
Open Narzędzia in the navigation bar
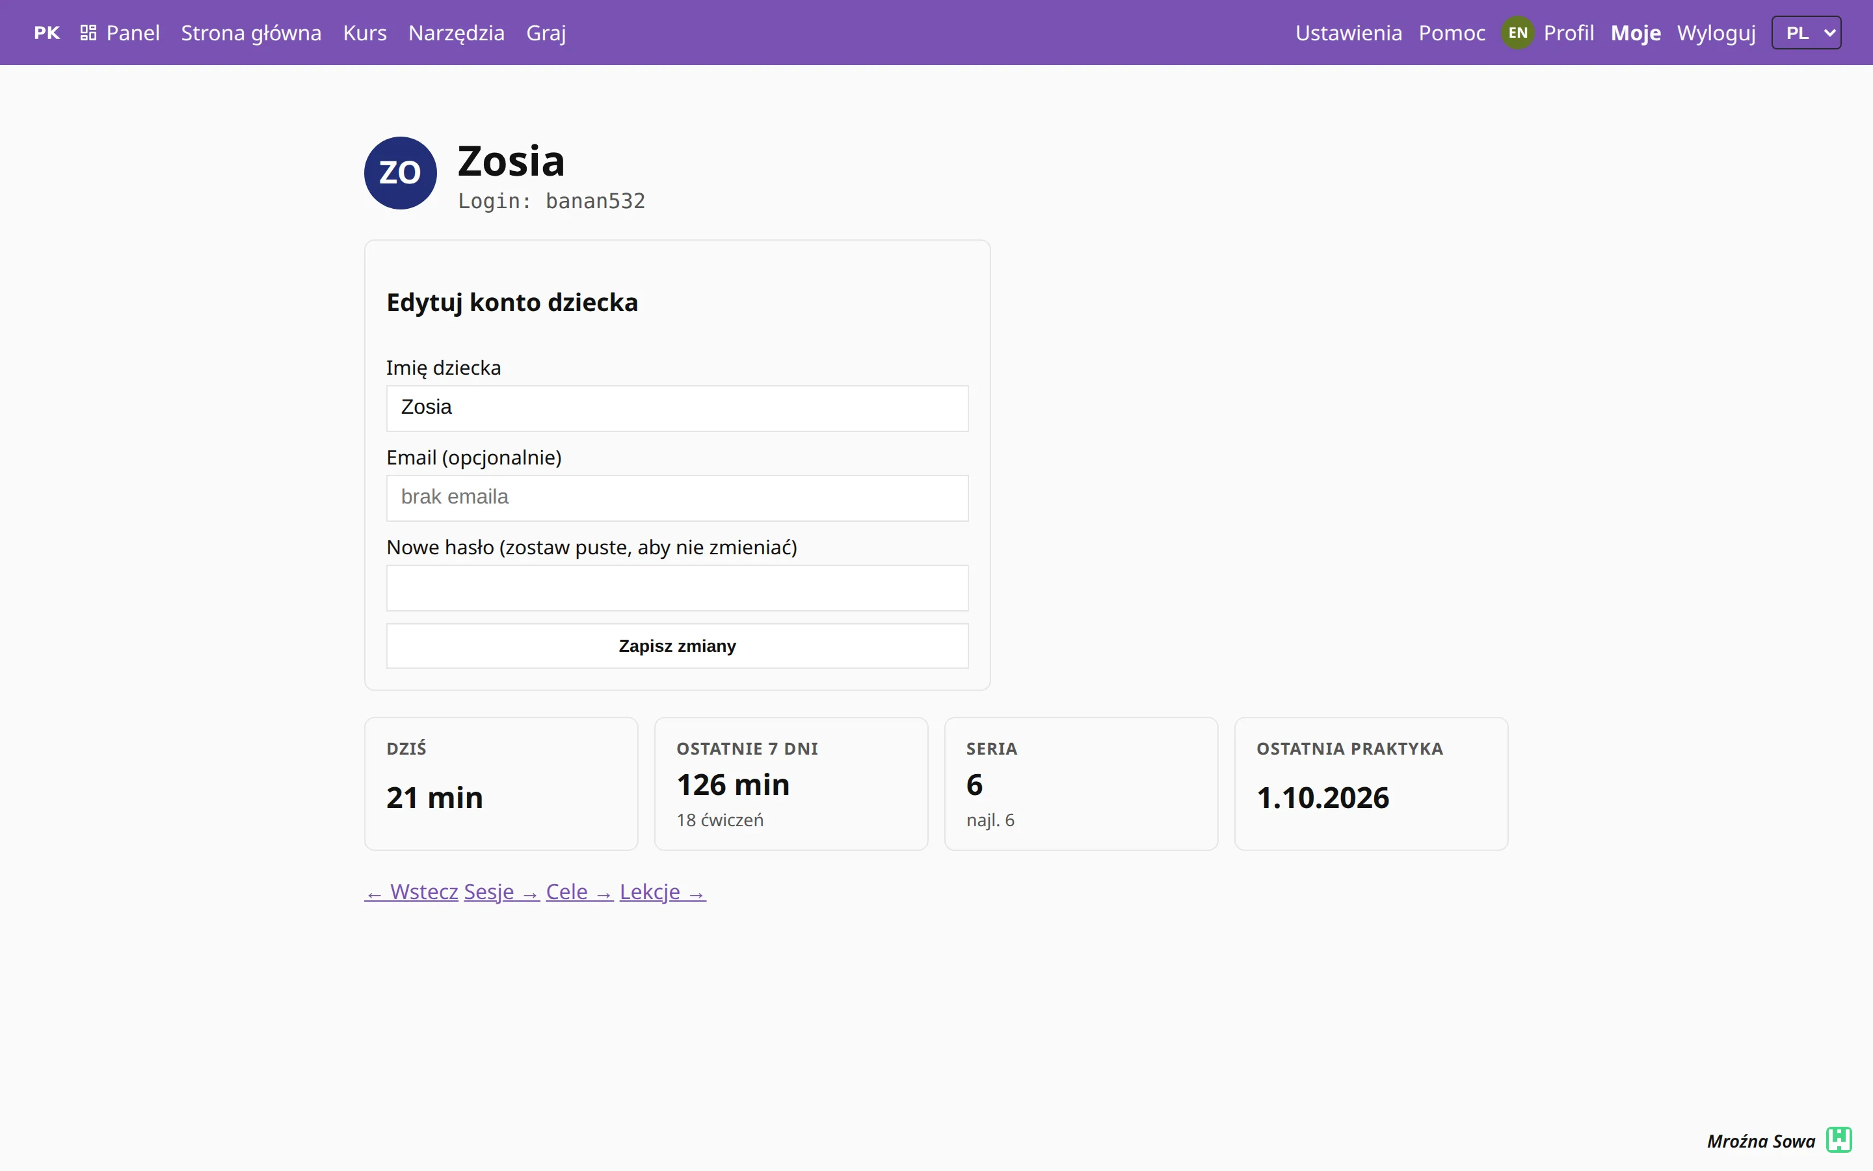(456, 33)
